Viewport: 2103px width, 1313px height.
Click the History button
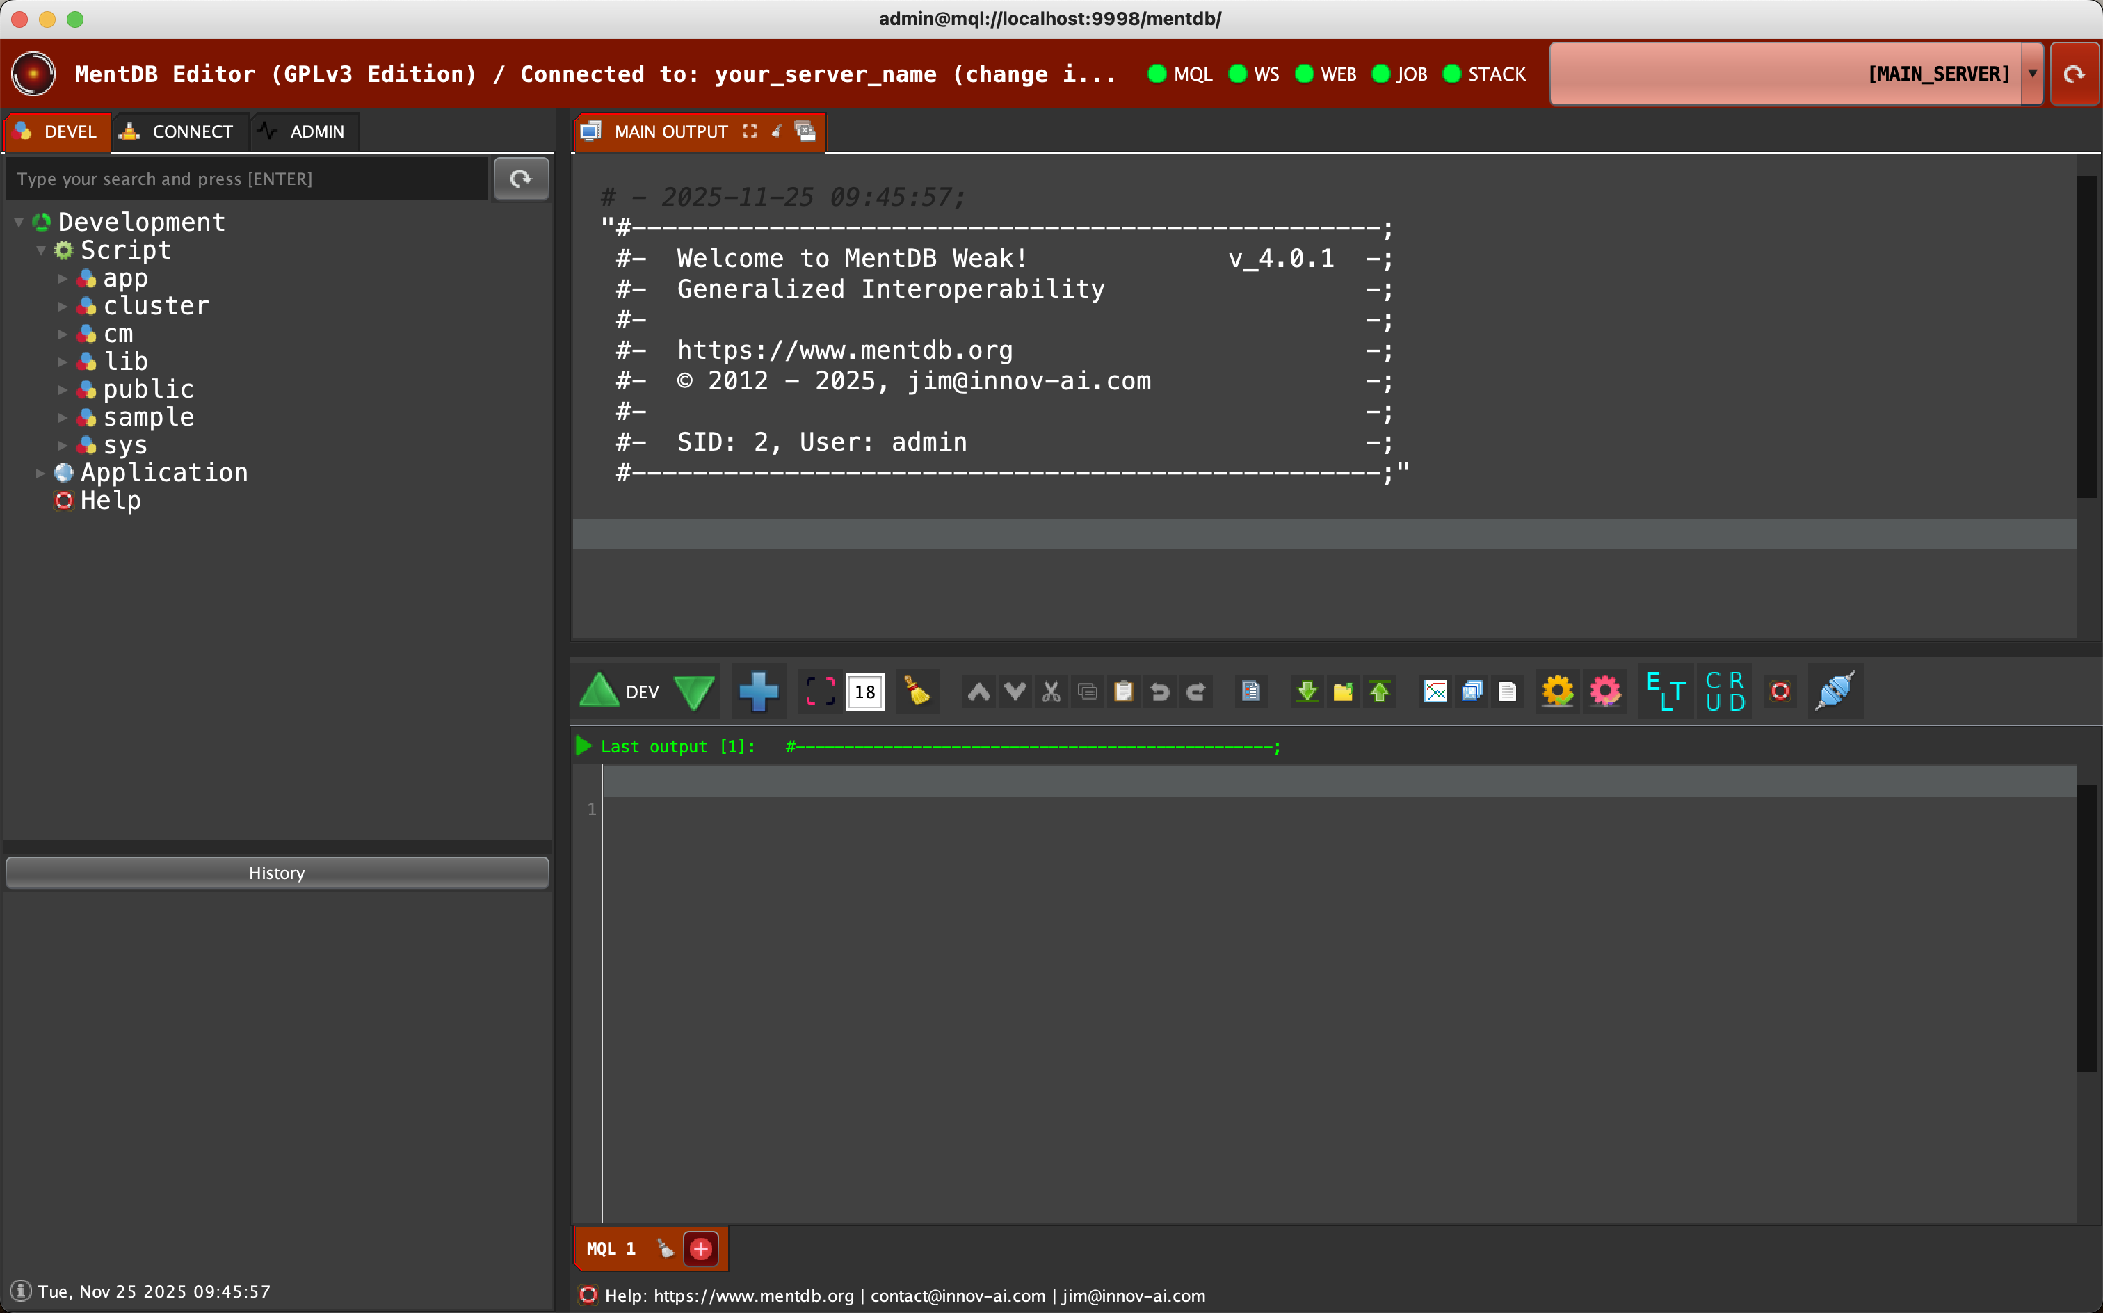point(277,873)
